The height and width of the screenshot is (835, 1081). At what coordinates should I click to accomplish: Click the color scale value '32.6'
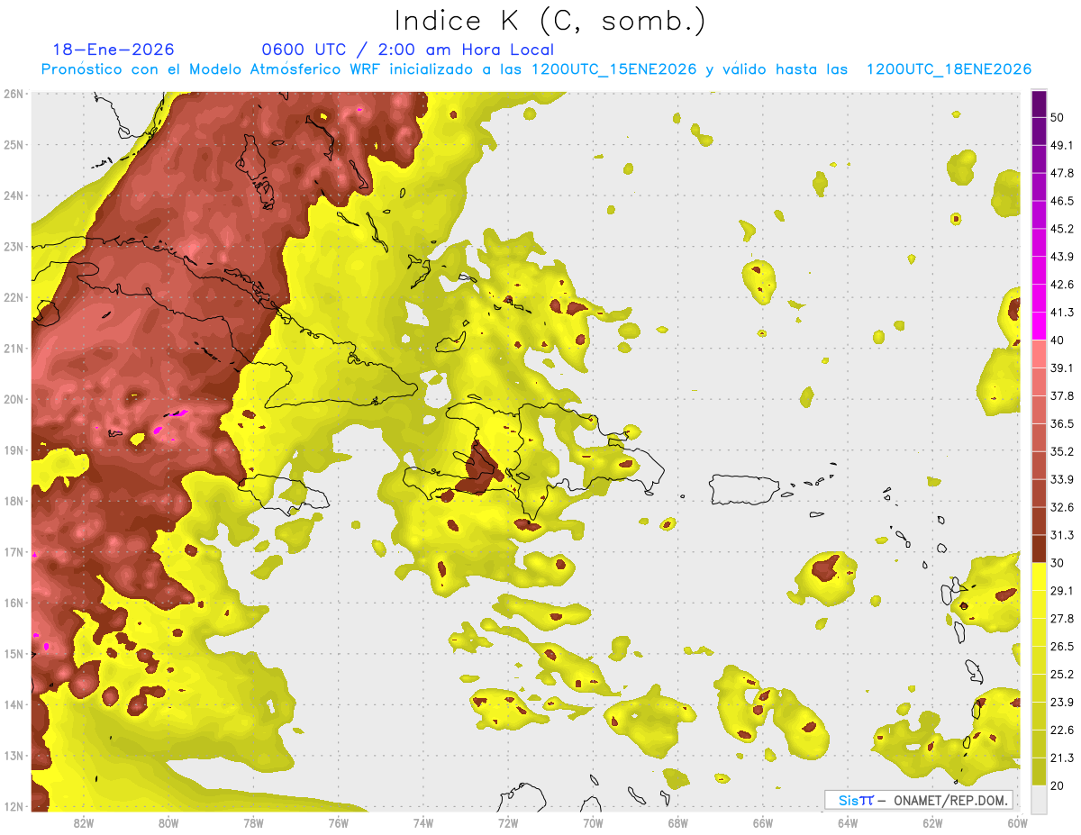coord(1061,507)
